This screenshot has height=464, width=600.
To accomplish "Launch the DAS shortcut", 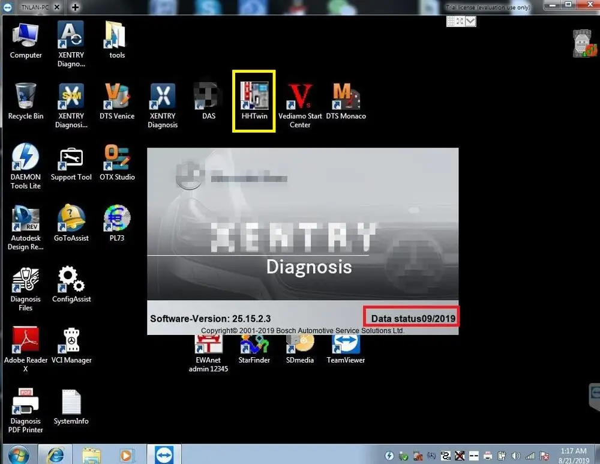I will 209,101.
